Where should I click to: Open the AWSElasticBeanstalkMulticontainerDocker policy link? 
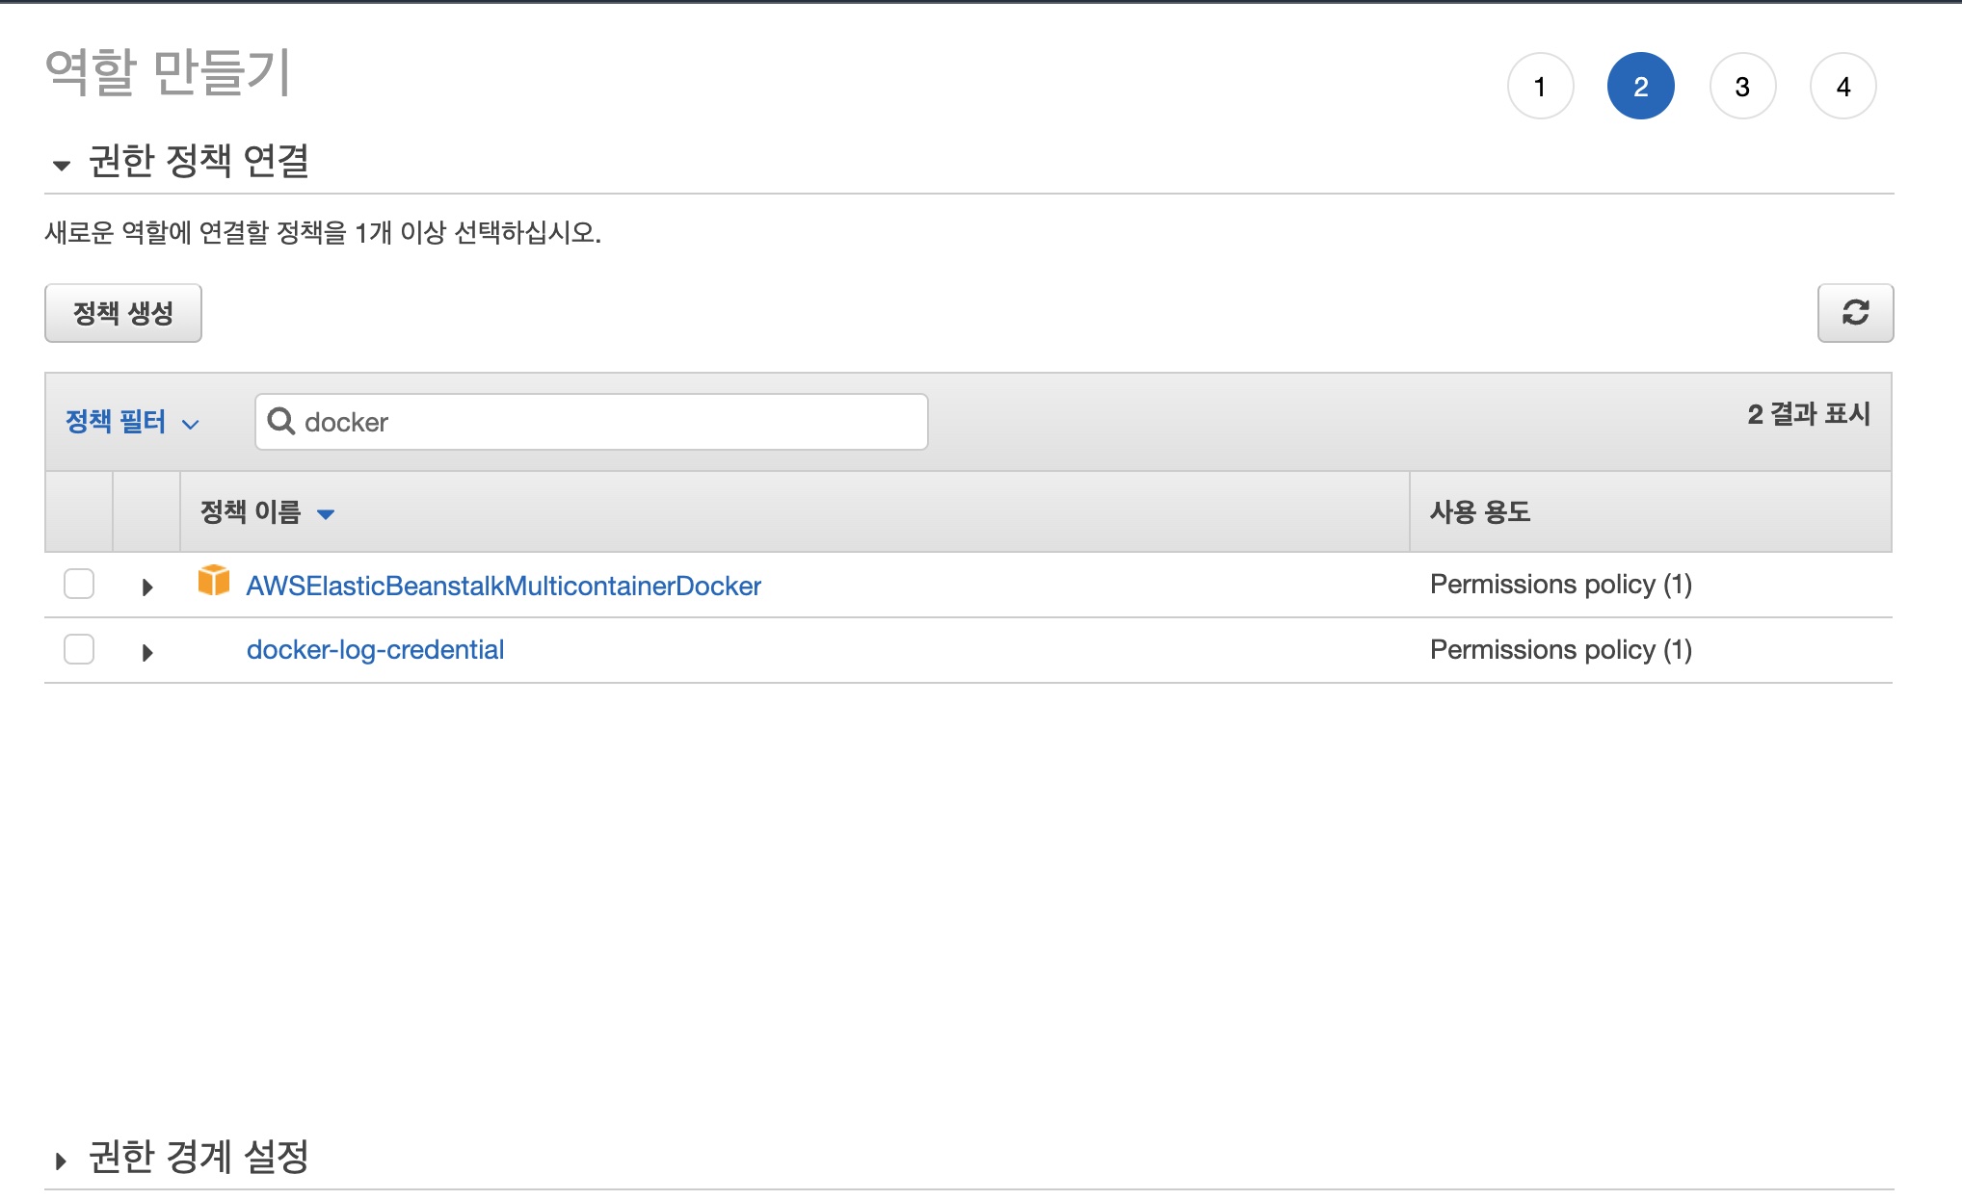click(503, 586)
